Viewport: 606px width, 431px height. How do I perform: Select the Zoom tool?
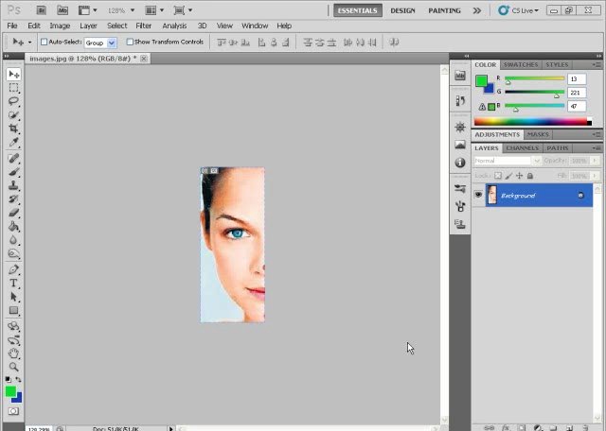click(13, 367)
